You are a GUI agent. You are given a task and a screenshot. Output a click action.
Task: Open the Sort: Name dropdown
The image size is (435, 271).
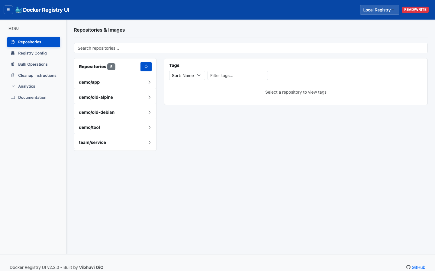coord(187,76)
